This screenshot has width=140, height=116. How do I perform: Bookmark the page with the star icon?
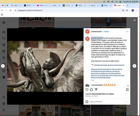point(127,10)
